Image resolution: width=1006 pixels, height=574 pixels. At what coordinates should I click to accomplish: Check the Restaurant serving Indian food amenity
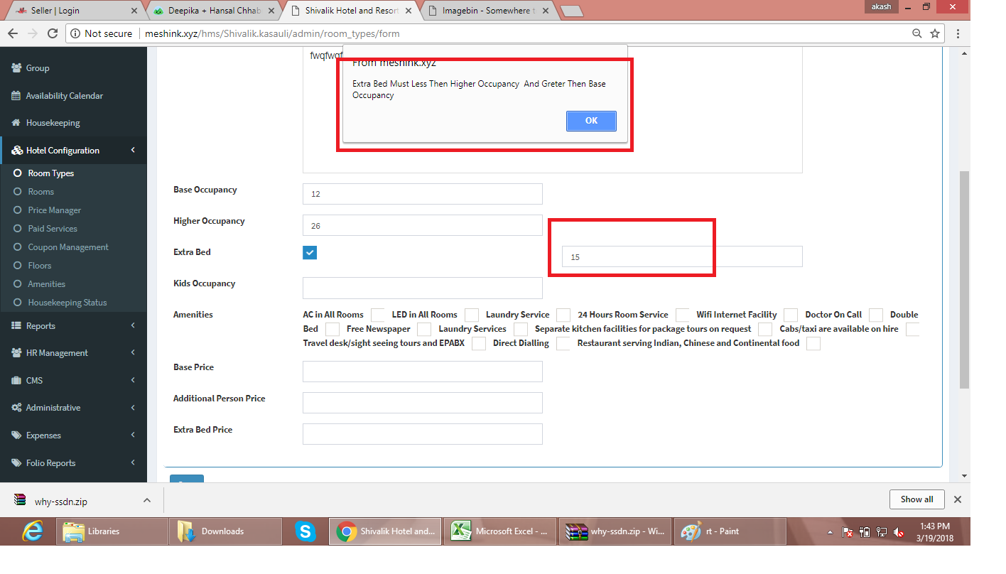pos(813,343)
